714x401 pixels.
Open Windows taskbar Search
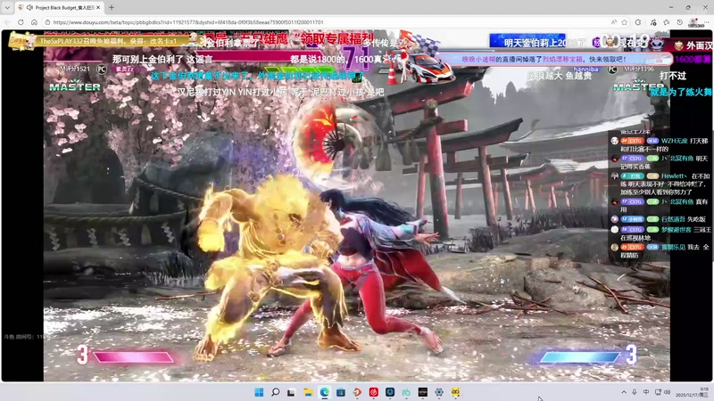pos(275,392)
